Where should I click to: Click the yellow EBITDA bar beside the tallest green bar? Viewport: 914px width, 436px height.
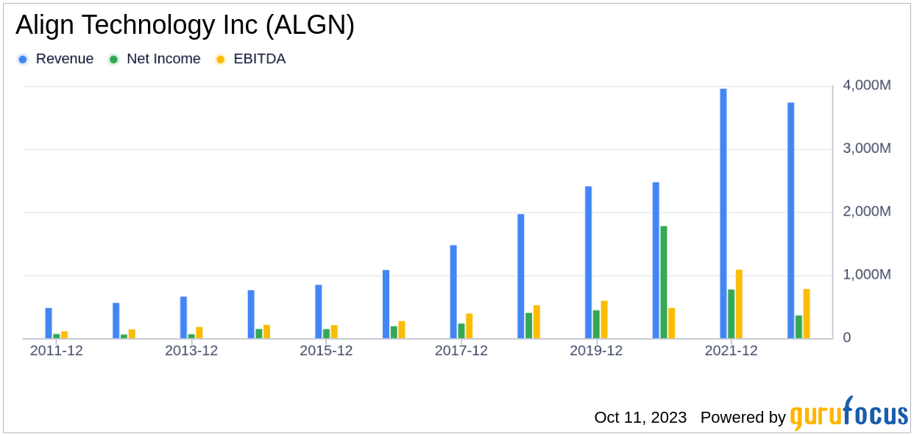[671, 324]
